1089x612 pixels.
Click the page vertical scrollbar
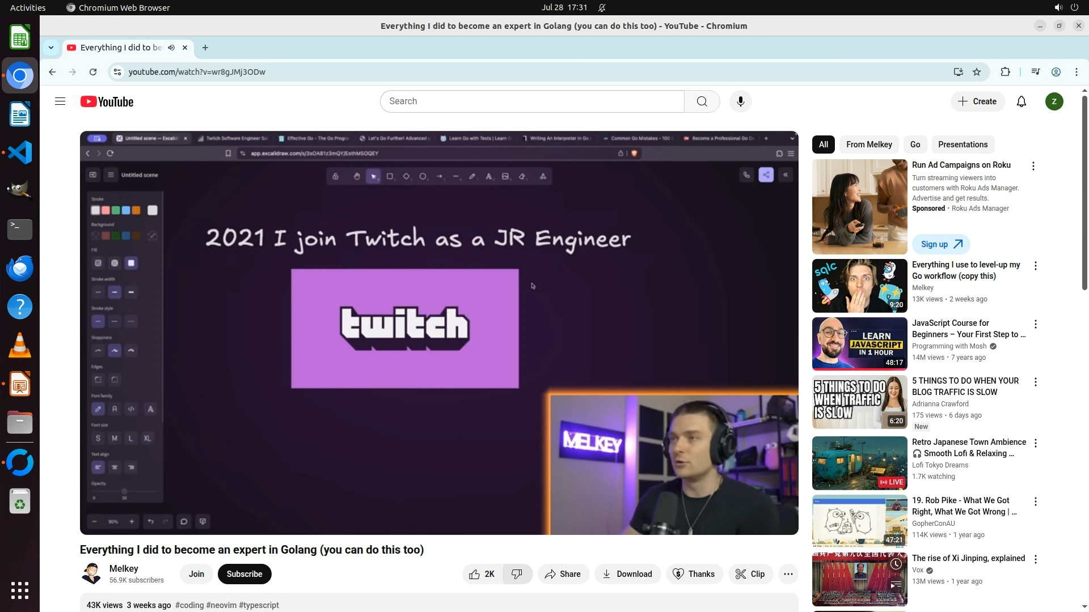(x=1084, y=193)
